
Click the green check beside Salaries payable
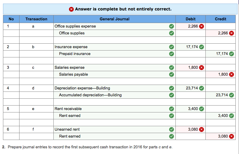point(171,74)
